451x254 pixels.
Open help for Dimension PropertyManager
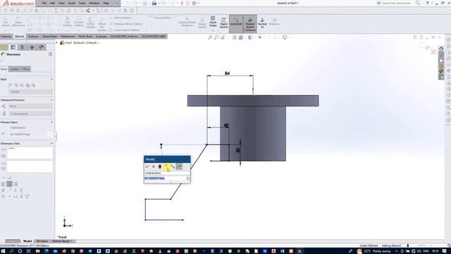[50, 54]
